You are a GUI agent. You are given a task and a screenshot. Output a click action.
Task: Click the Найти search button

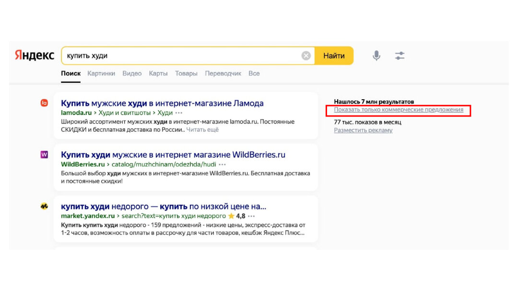334,56
